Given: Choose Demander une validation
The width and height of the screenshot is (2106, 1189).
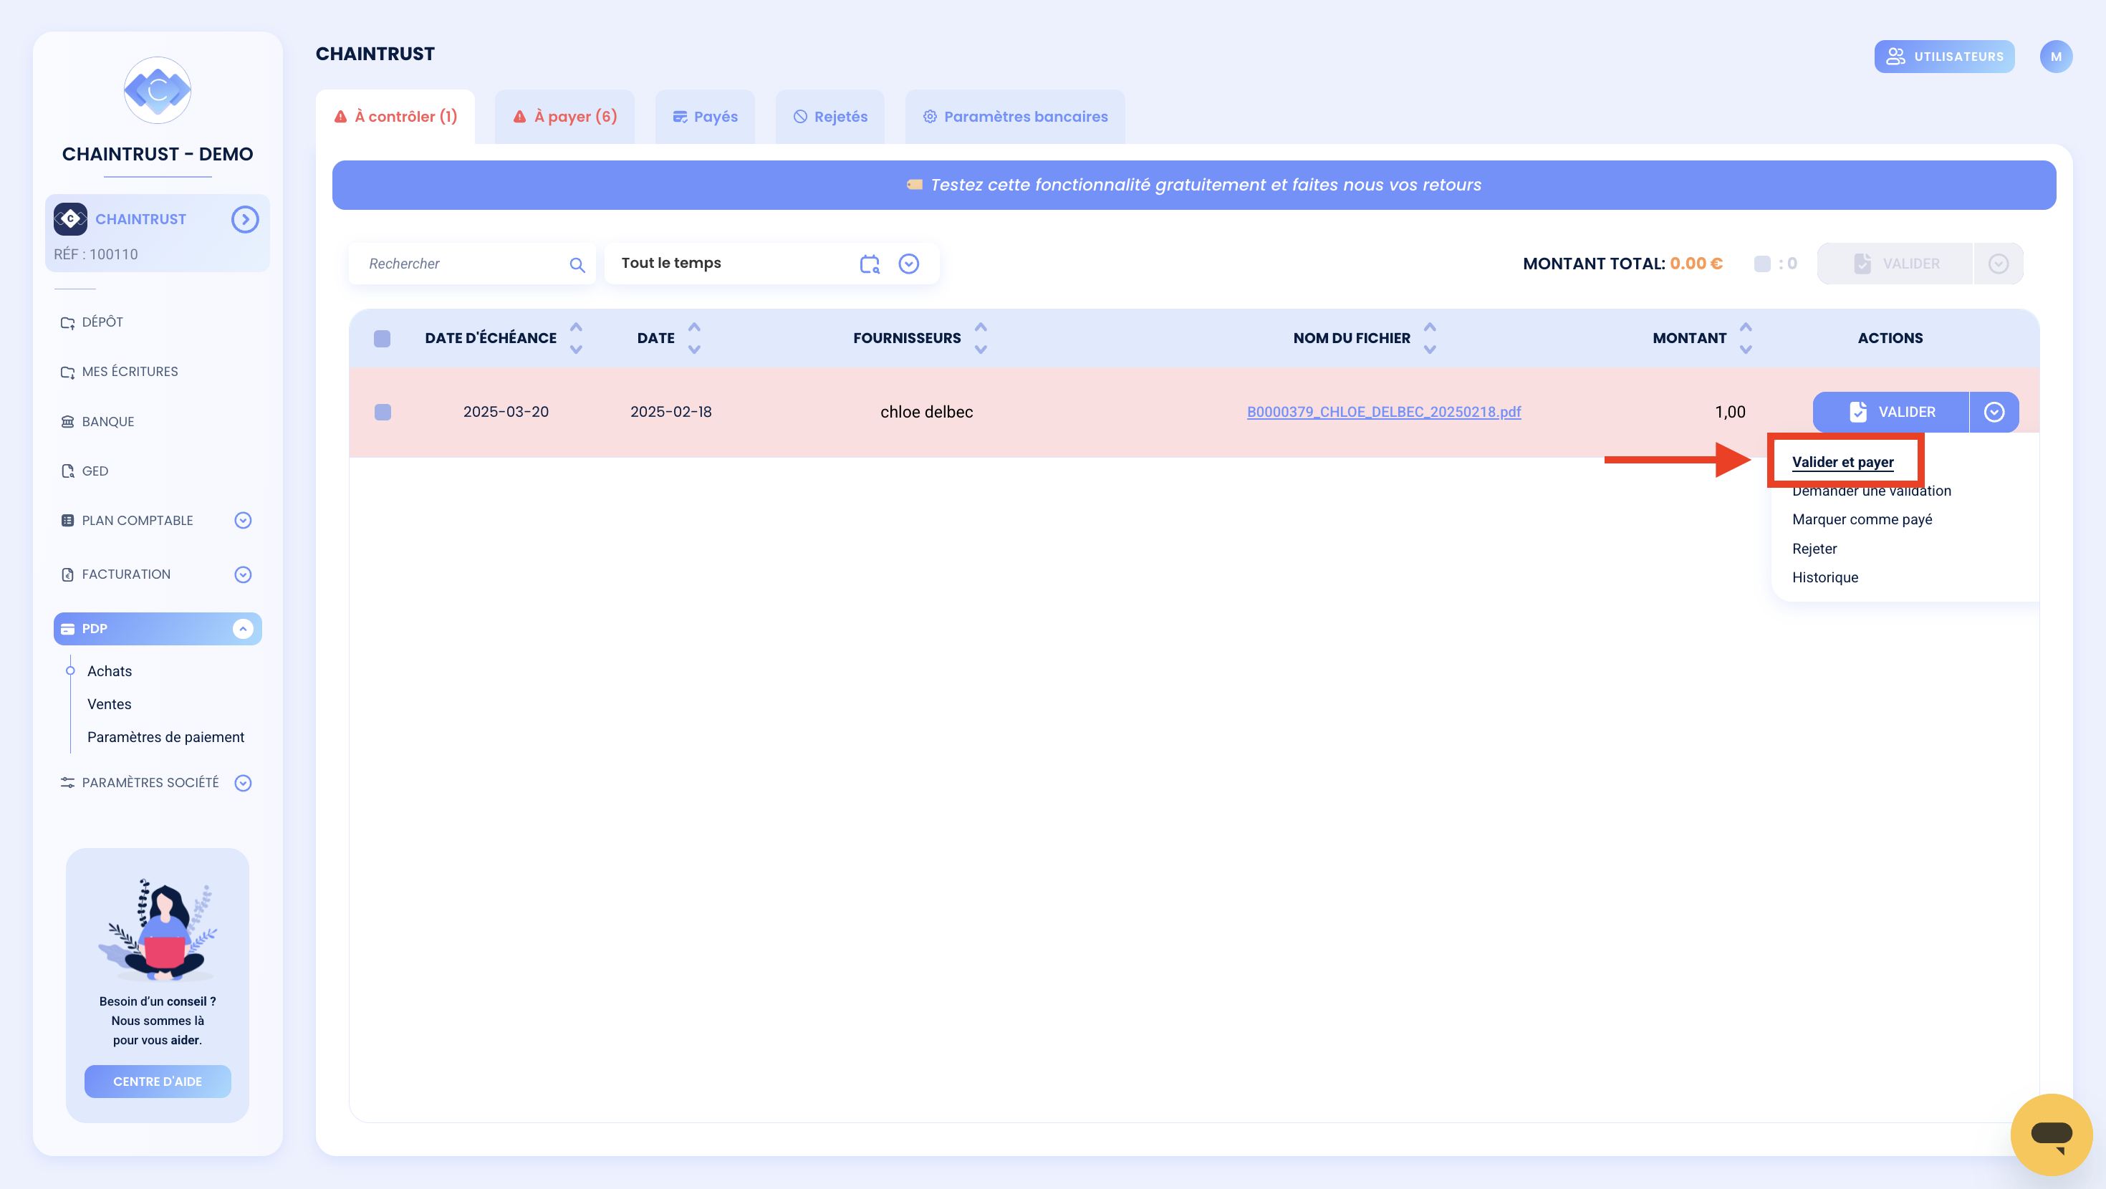Looking at the screenshot, I should (1871, 491).
